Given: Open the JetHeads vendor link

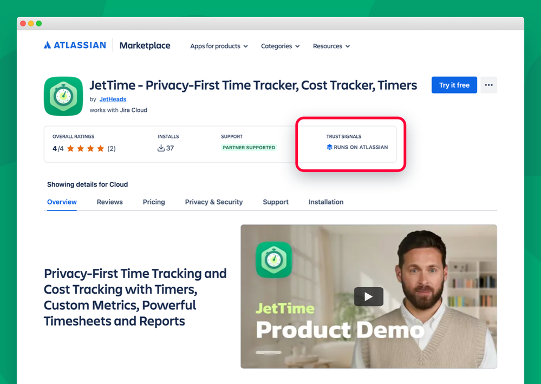Looking at the screenshot, I should tap(113, 100).
